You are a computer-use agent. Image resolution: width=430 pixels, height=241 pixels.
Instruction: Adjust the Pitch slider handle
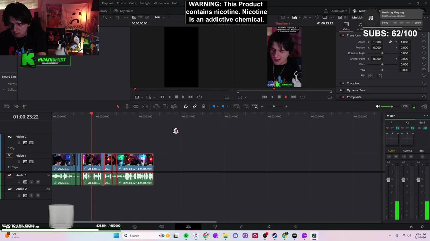382,64
